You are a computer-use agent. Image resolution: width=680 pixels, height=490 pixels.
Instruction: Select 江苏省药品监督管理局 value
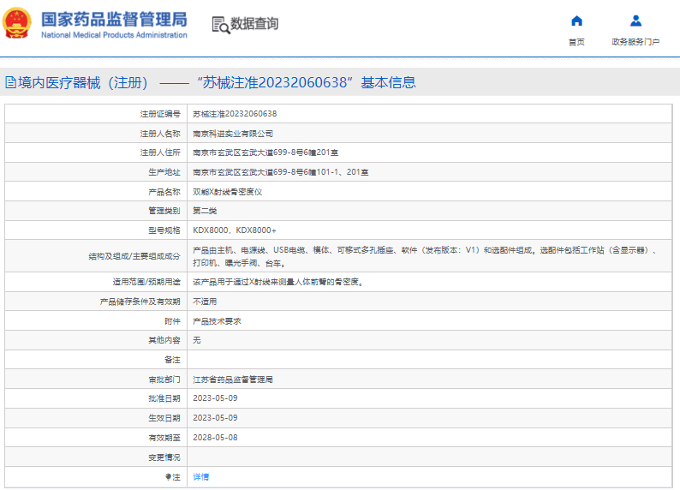pos(233,379)
